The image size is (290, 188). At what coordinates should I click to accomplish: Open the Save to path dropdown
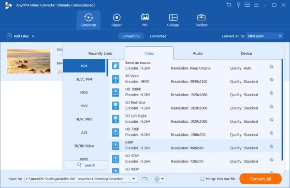pos(133,179)
